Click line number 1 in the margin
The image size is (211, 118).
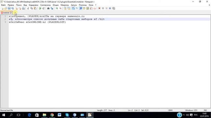(5, 16)
